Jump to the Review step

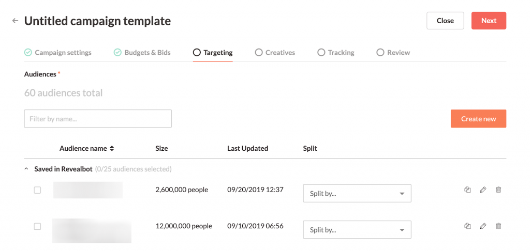pyautogui.click(x=393, y=52)
